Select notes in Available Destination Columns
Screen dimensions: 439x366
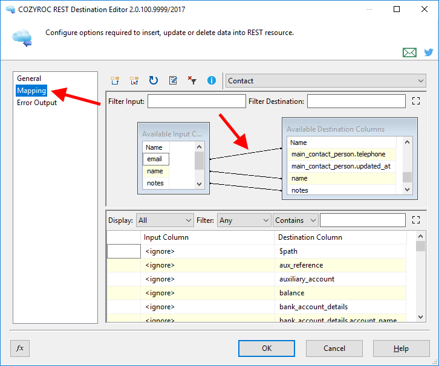341,190
